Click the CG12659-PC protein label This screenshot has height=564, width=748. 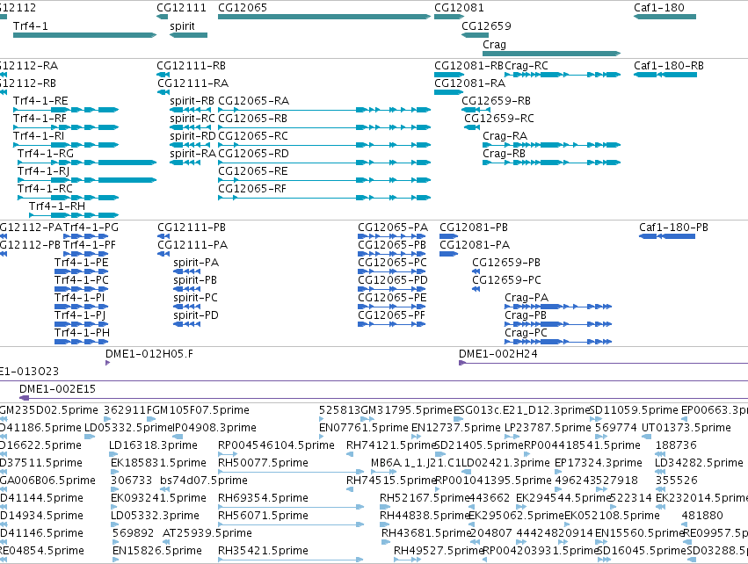(x=506, y=280)
